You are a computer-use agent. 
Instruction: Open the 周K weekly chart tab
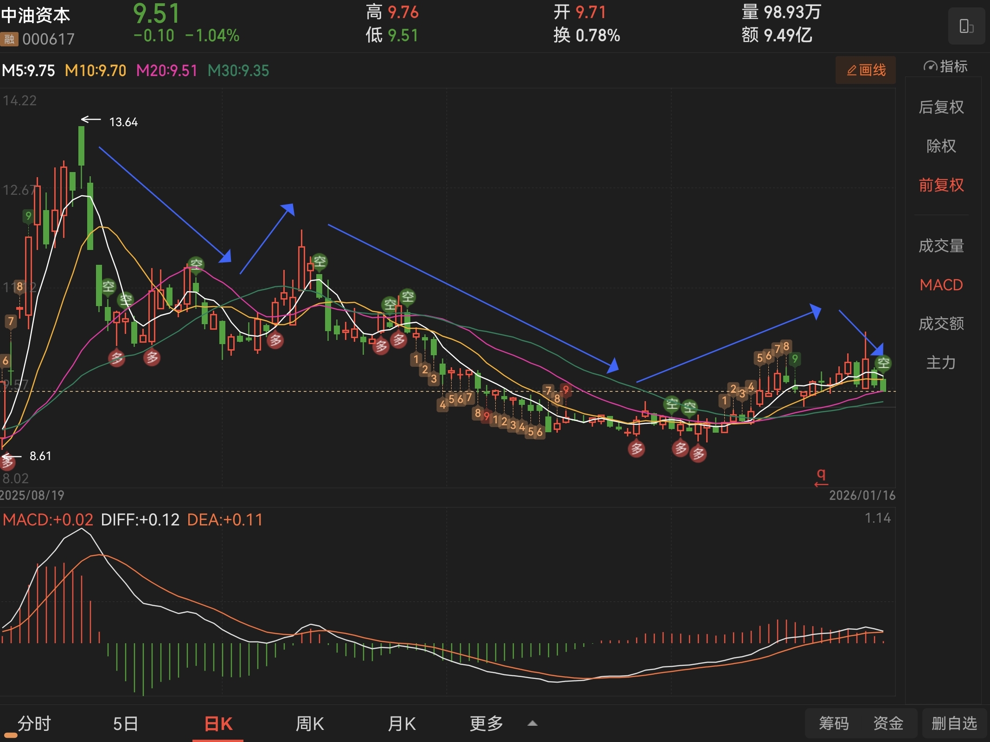click(310, 723)
